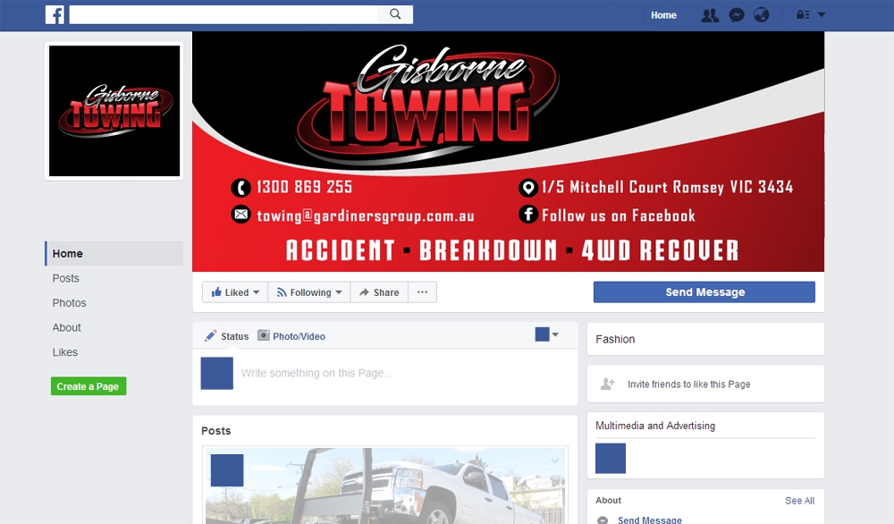
Task: Open the Messenger icon in top bar
Action: 736,14
